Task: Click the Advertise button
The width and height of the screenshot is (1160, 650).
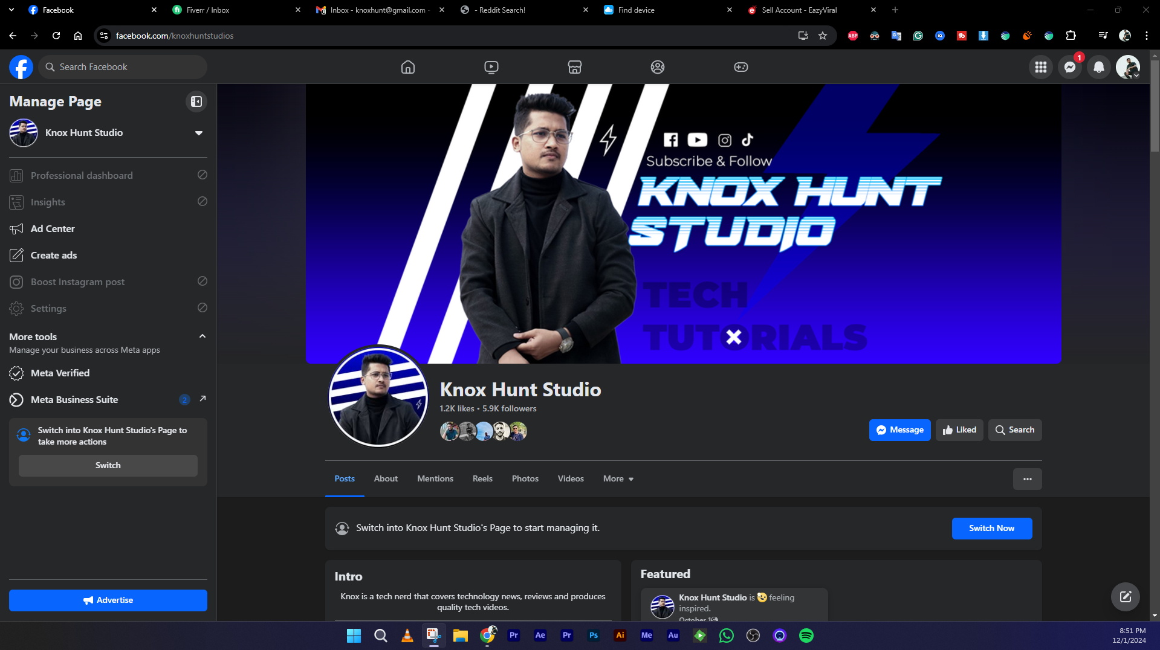Action: [x=108, y=600]
